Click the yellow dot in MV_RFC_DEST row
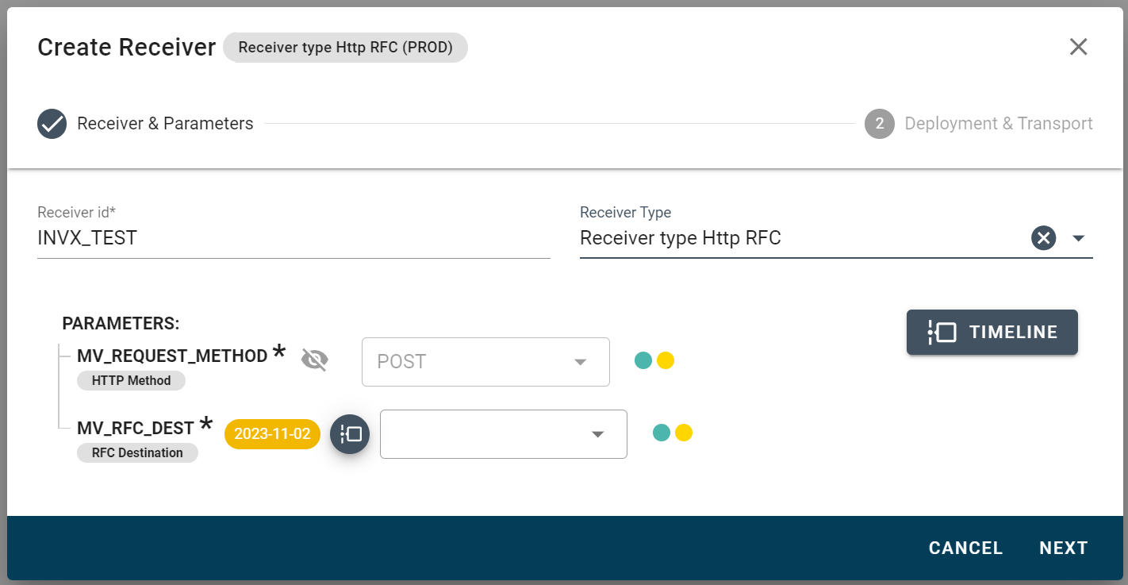 tap(684, 433)
